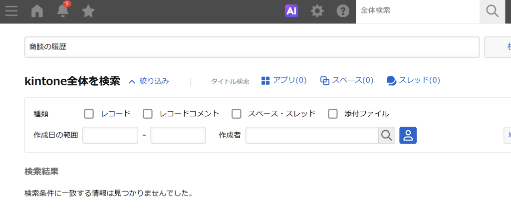Launch the AI assistant icon
This screenshot has width=511, height=209.
click(x=291, y=11)
